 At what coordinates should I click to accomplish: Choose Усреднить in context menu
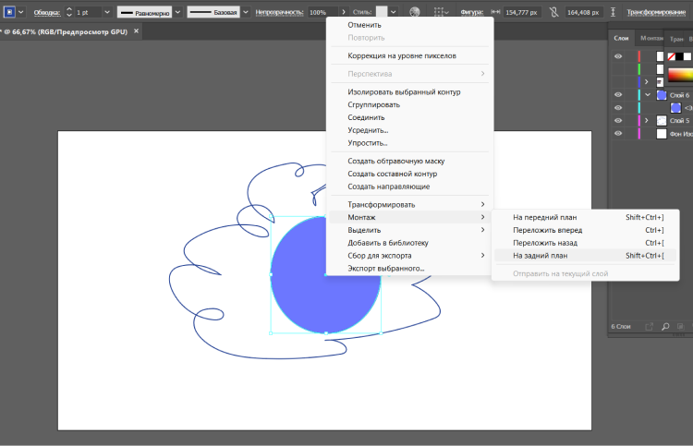pyautogui.click(x=409, y=130)
